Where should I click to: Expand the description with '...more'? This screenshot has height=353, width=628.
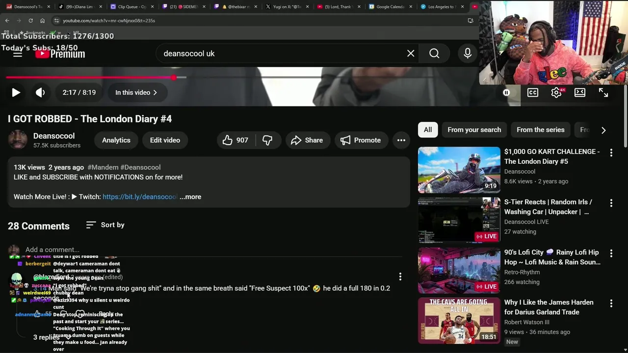[x=190, y=197]
